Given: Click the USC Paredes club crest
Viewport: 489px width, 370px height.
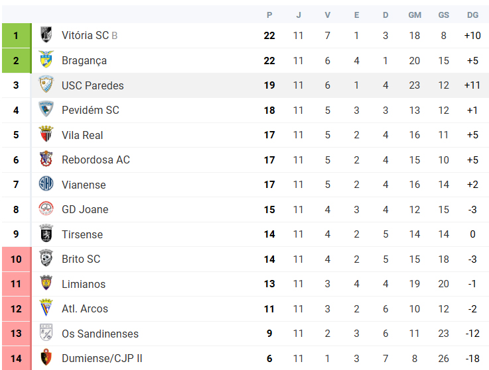Looking at the screenshot, I should coord(46,84).
